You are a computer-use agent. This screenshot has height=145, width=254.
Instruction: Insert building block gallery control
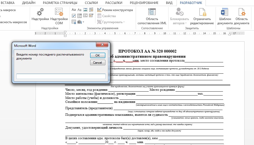point(91,10)
